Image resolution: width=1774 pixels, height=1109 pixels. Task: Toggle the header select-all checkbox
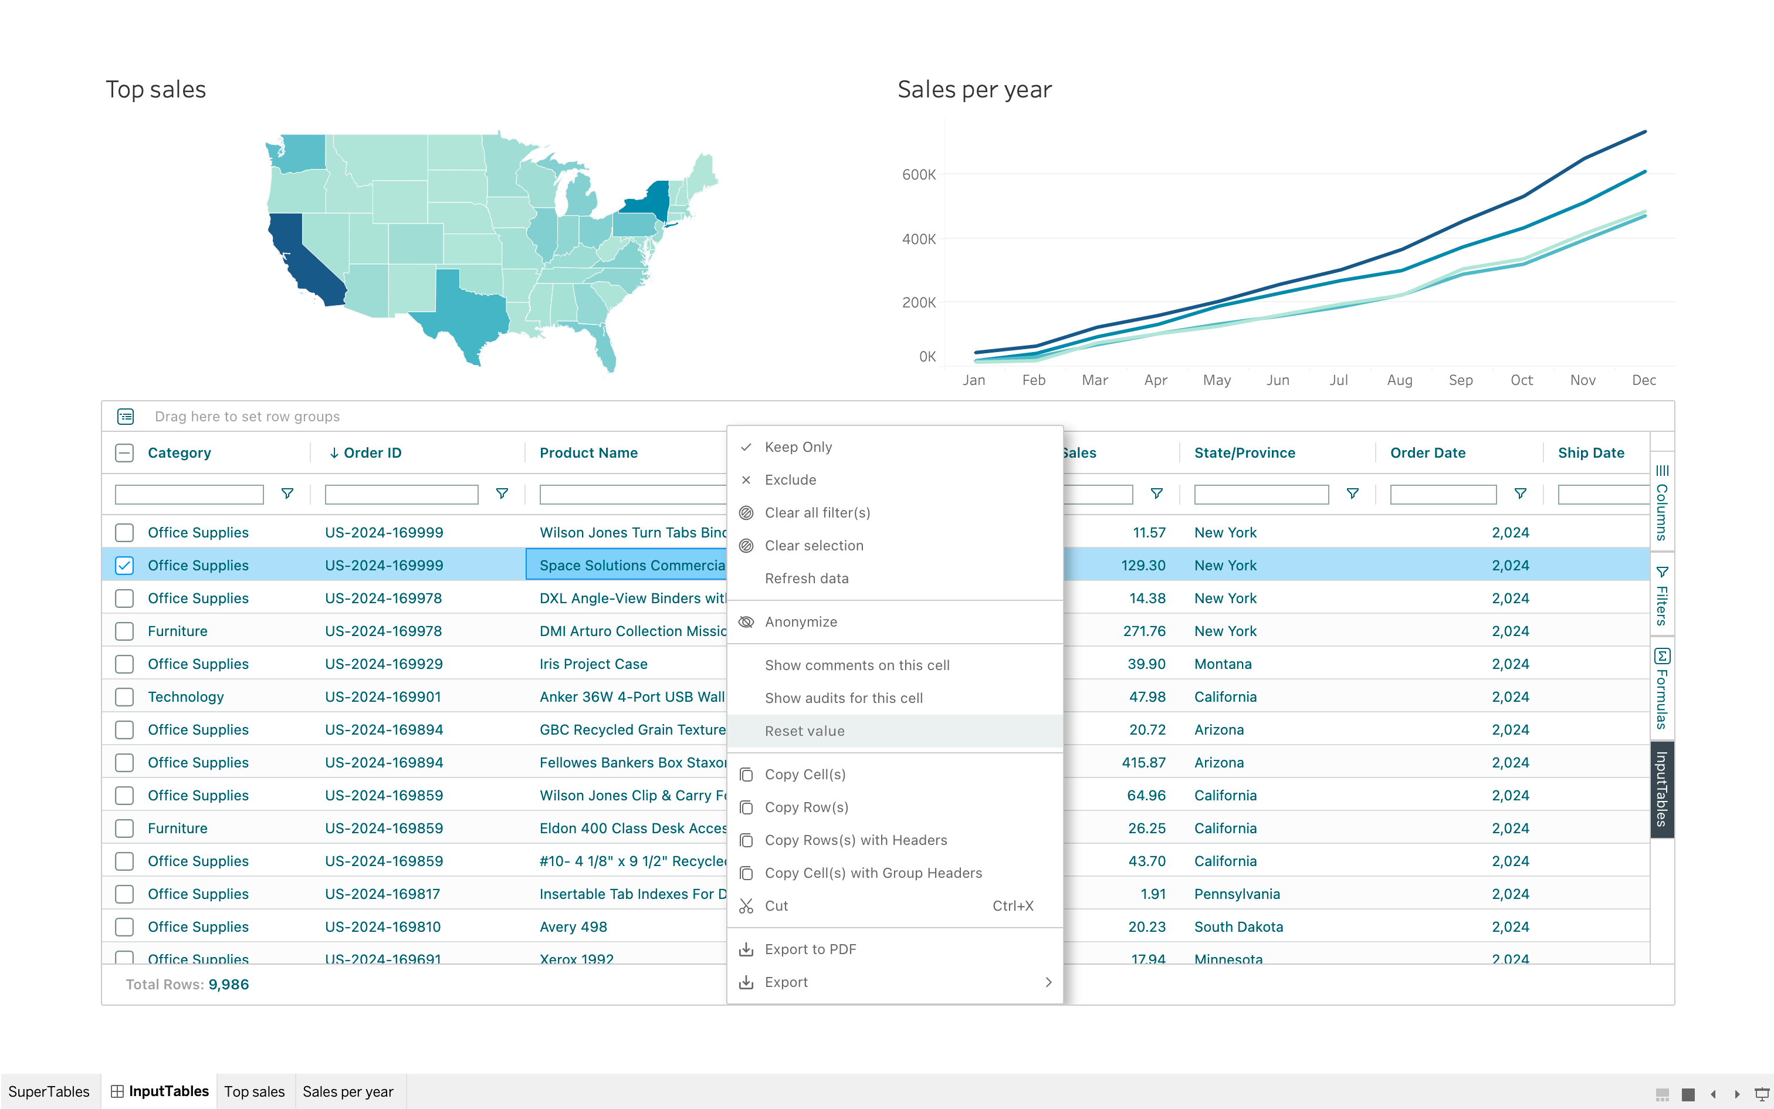[124, 452]
